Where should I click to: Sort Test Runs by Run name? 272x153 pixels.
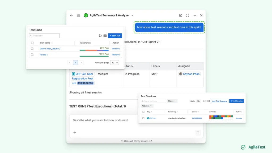(52, 43)
